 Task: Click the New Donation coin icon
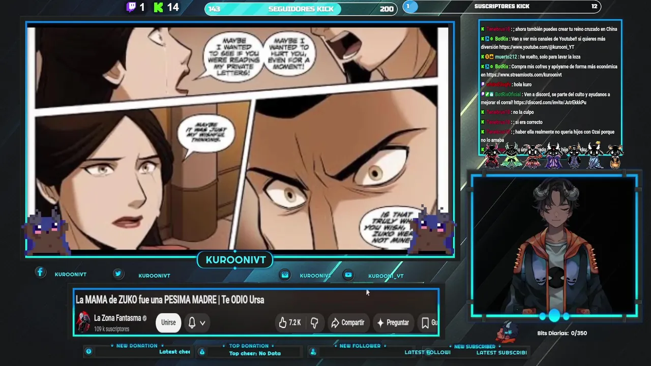[x=88, y=351]
